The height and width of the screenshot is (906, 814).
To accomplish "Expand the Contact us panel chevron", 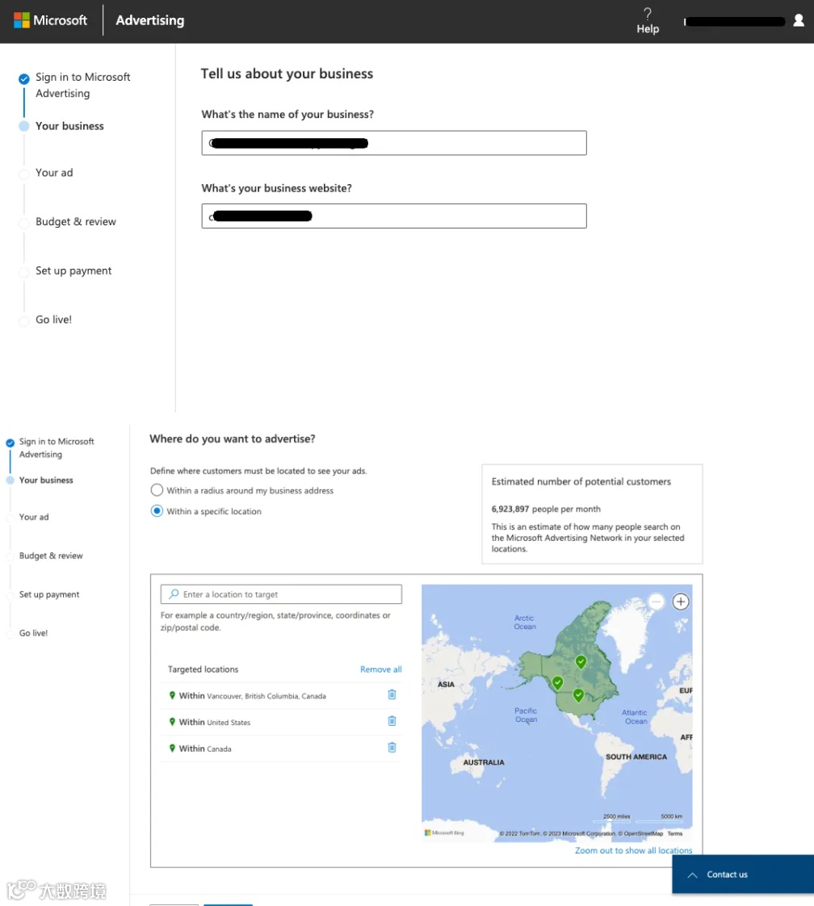I will [x=692, y=875].
